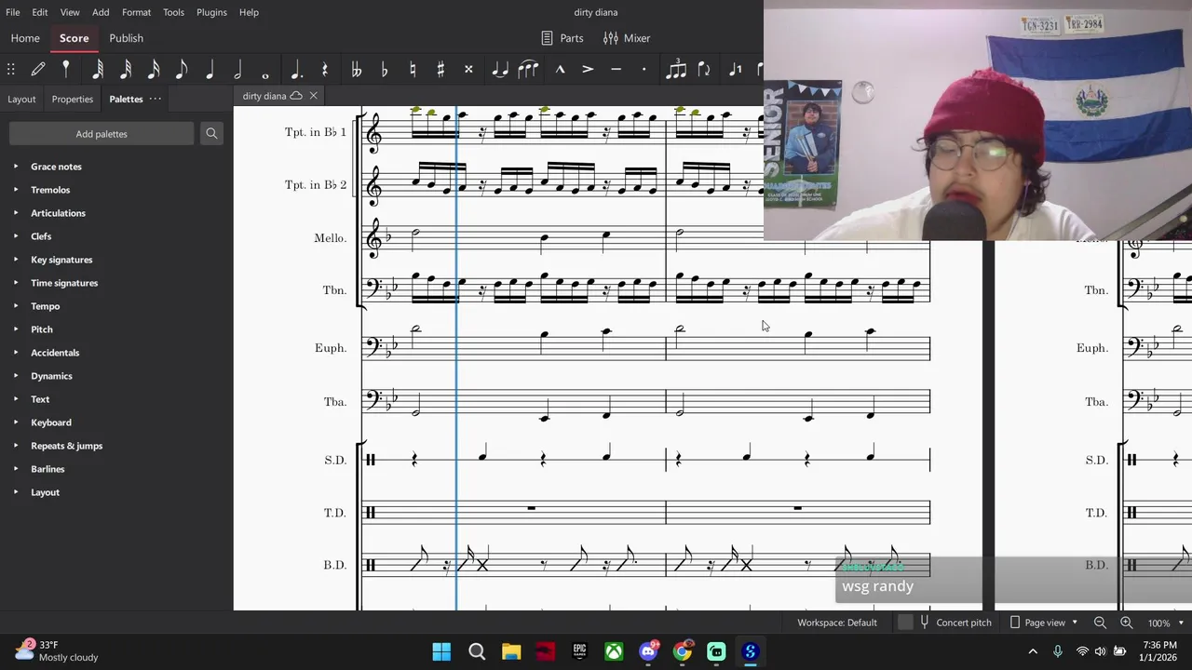Add a slur
The width and height of the screenshot is (1192, 670).
(528, 70)
